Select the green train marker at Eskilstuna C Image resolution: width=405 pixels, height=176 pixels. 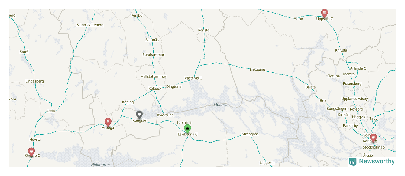187,129
